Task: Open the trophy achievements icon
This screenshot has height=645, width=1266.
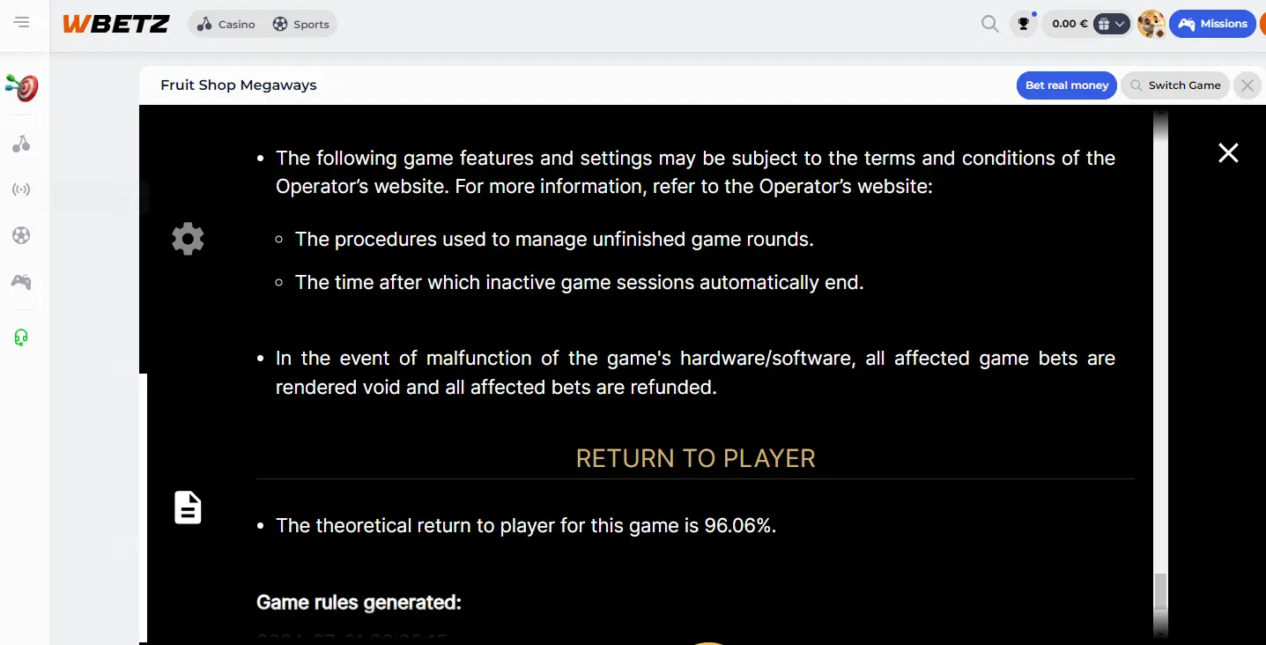Action: click(x=1023, y=24)
